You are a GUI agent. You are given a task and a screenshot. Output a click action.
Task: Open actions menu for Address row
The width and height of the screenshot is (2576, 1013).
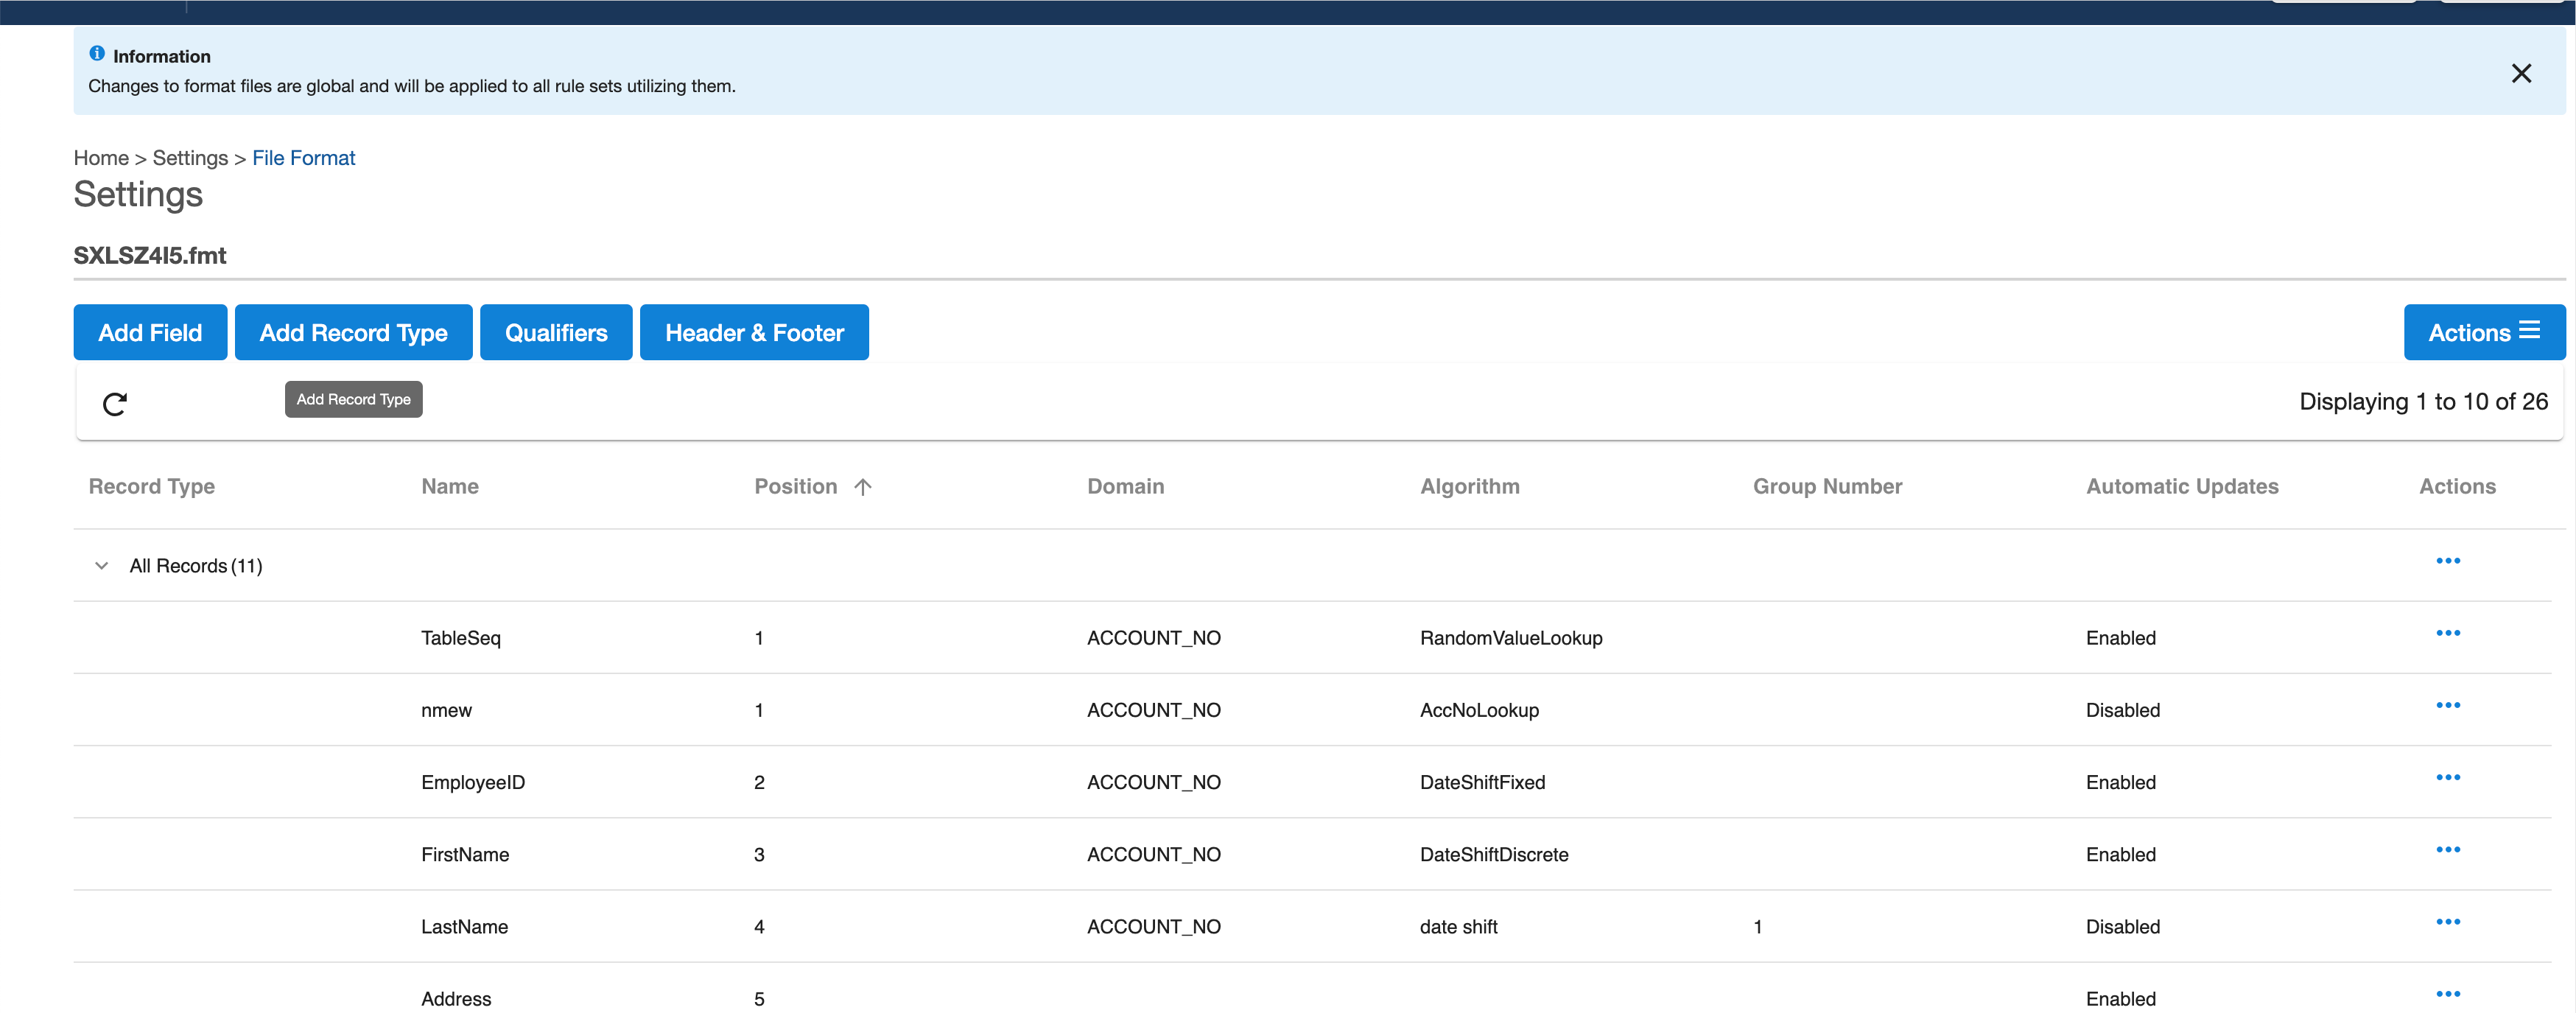pyautogui.click(x=2448, y=993)
